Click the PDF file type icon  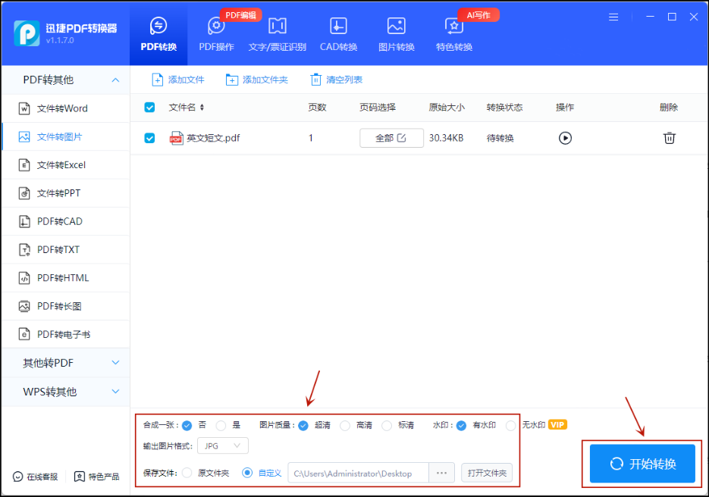click(x=177, y=138)
